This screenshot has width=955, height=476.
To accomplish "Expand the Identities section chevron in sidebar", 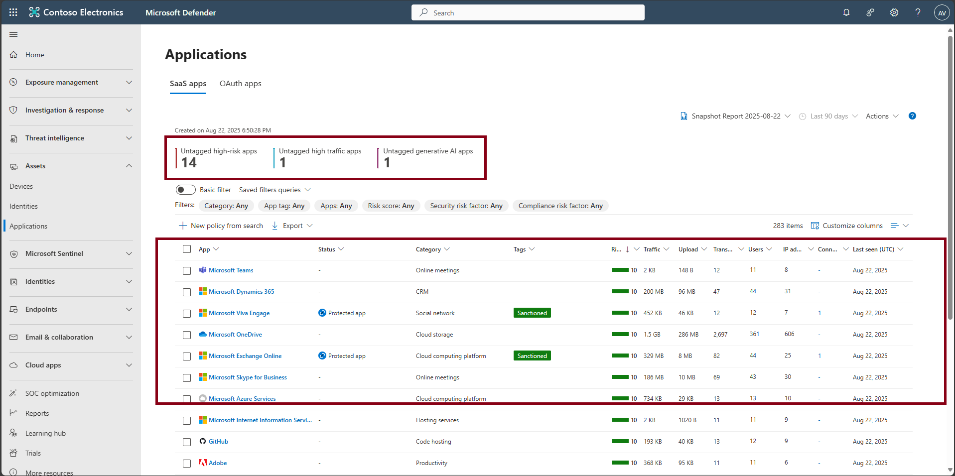I will pos(129,281).
